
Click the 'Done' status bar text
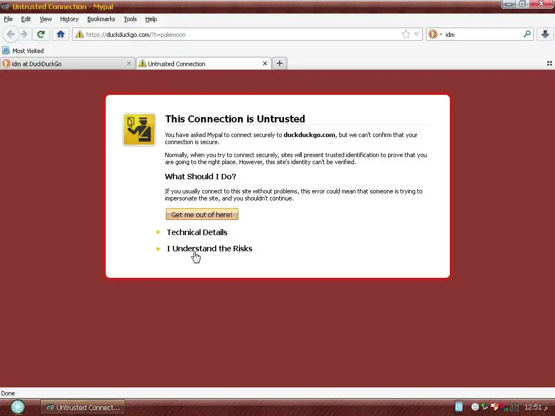point(8,393)
